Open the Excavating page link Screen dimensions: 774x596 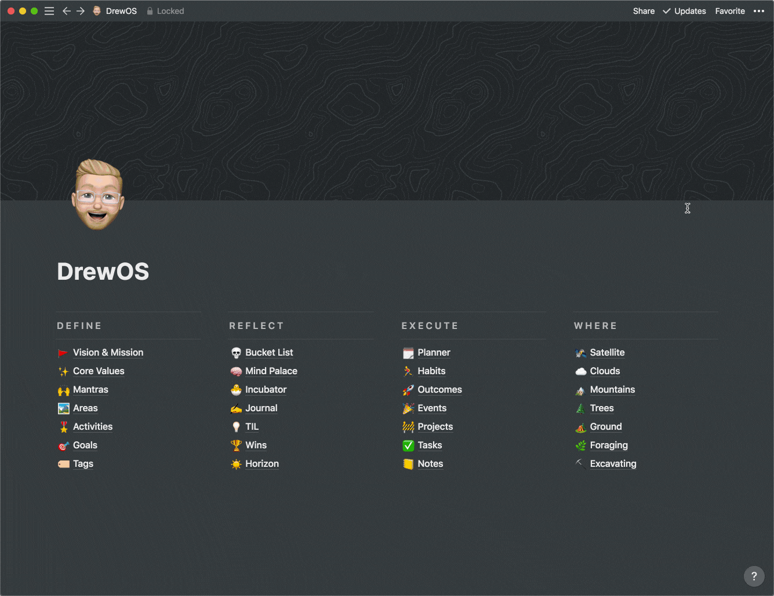(x=613, y=464)
